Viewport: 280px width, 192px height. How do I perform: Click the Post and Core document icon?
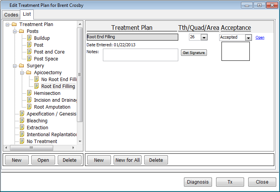29,52
